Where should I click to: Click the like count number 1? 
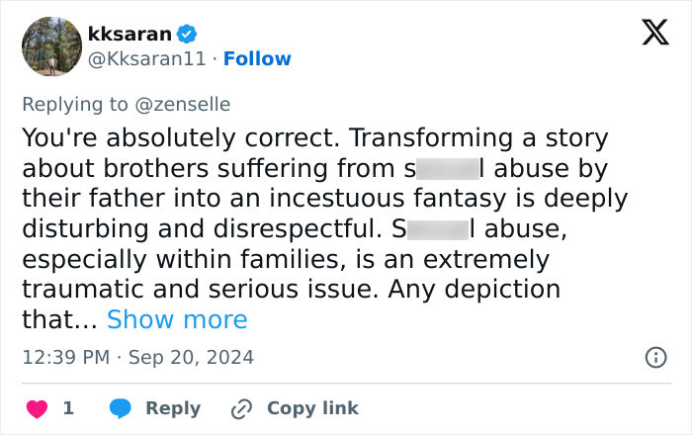[67, 407]
